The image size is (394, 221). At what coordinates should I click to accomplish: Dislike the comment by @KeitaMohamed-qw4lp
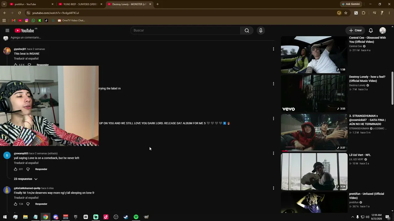click(x=28, y=204)
